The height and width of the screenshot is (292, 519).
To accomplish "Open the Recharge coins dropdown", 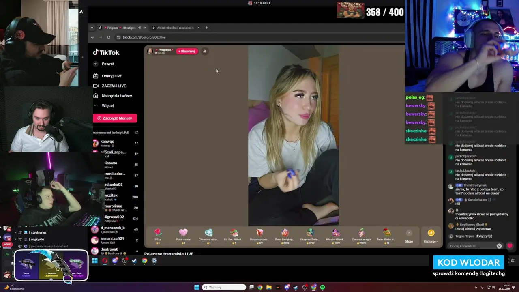I will (x=431, y=236).
